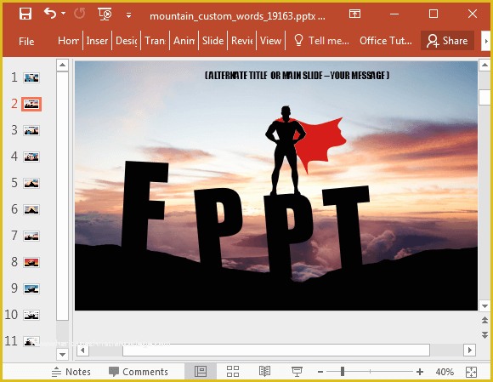
Task: Click slide area vertical scroll up arrow
Action: pyautogui.click(x=484, y=66)
